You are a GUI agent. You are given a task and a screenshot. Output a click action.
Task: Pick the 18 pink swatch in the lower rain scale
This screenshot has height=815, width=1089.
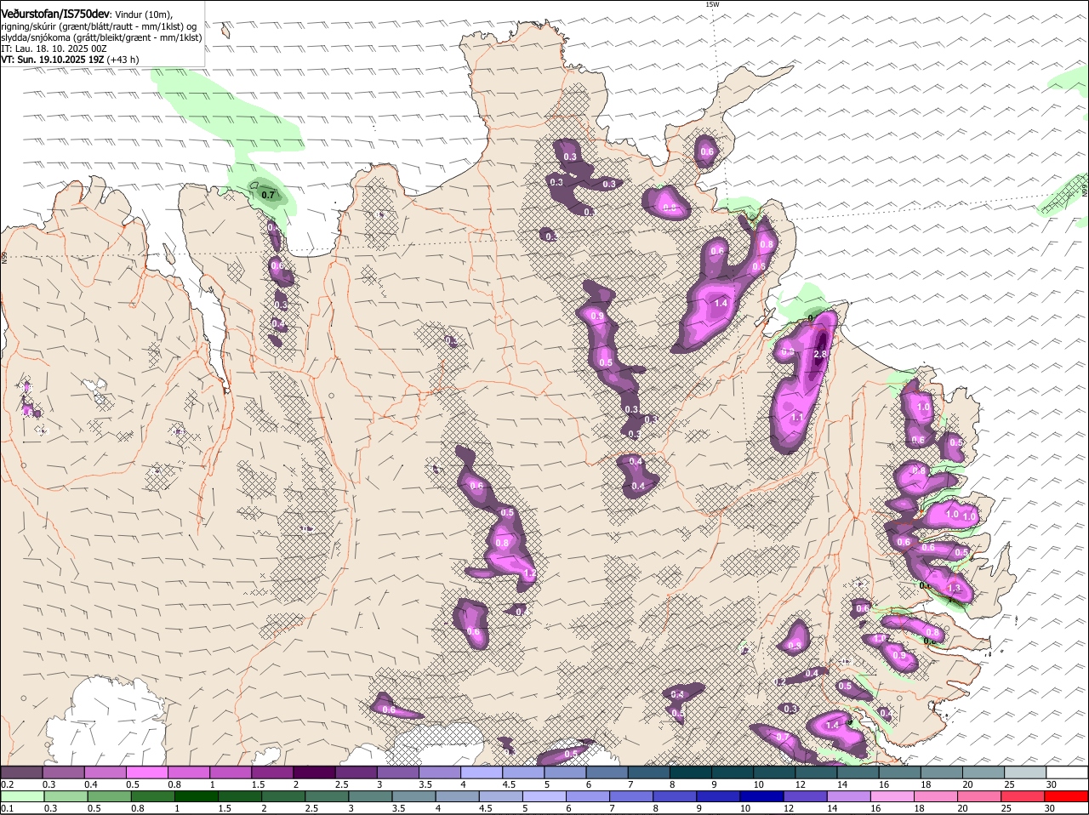pos(937,796)
